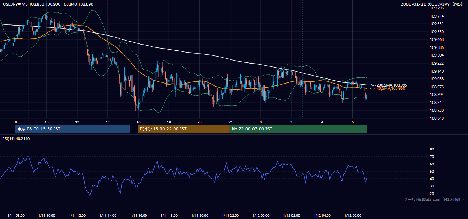468x219 pixels.
Task: Click the 1/11 18:00 date label
Action: coord(169,216)
